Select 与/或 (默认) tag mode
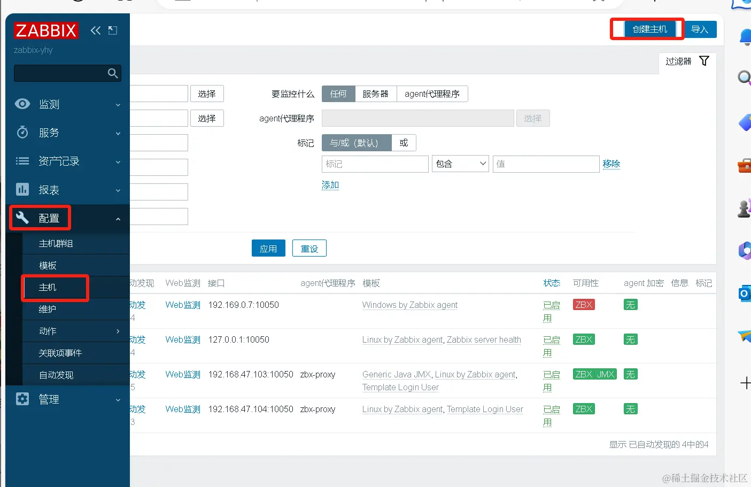The height and width of the screenshot is (487, 751). (357, 143)
